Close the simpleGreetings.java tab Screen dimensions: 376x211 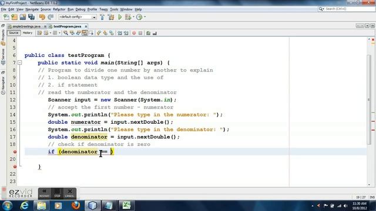coord(45,26)
